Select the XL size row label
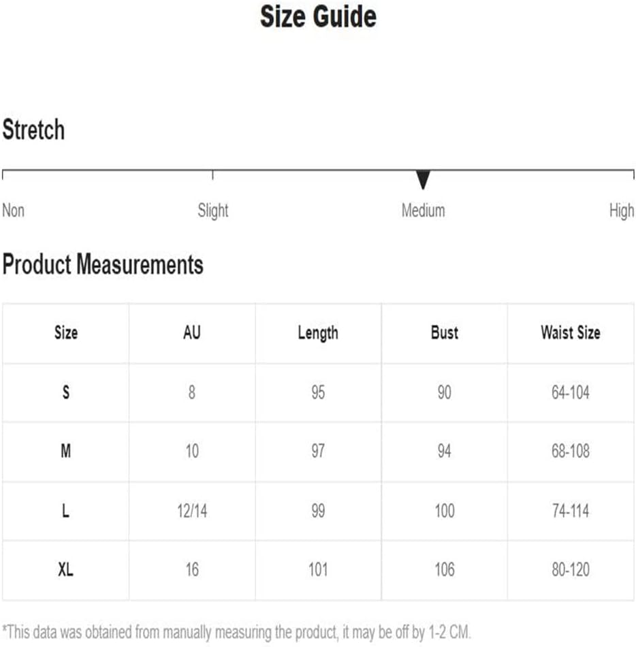 tap(66, 570)
